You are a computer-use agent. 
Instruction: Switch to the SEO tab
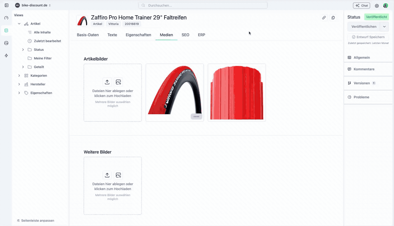pos(185,35)
